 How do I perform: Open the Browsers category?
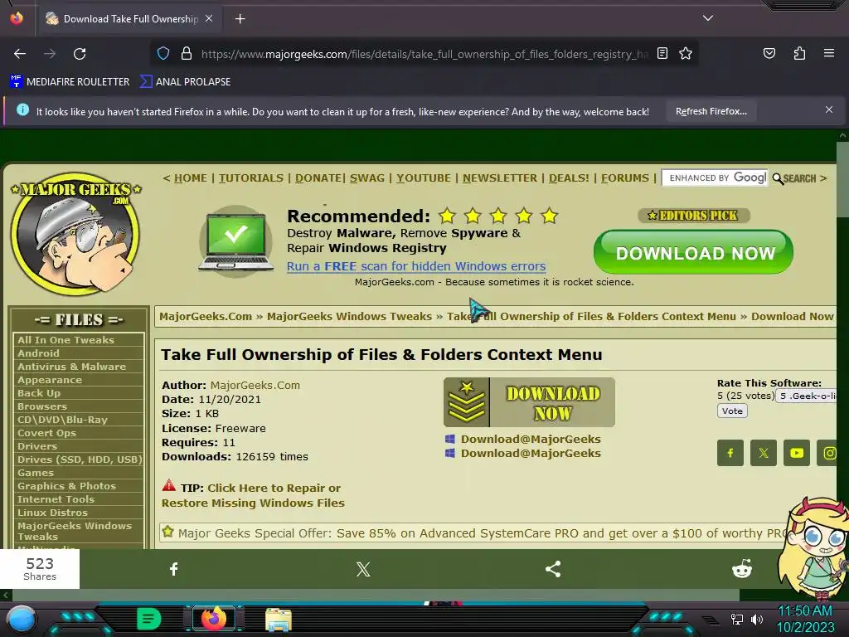[x=42, y=406]
